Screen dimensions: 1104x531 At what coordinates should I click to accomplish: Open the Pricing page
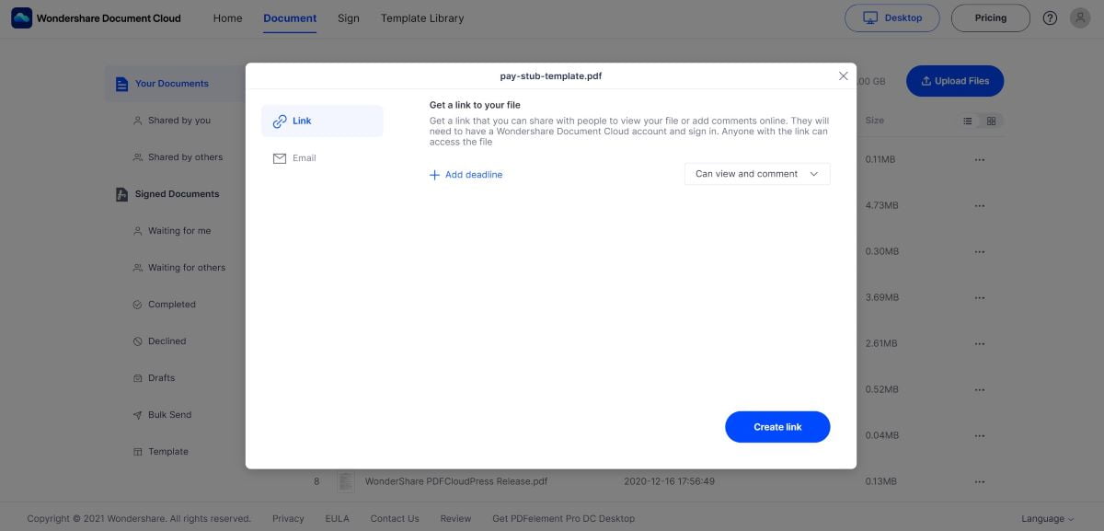click(x=991, y=17)
